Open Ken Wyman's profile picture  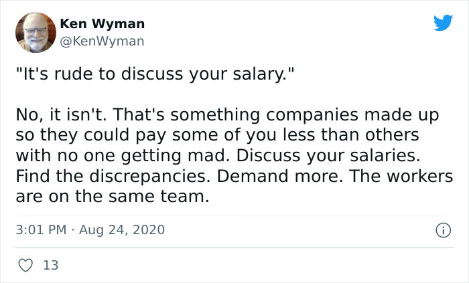click(x=35, y=32)
